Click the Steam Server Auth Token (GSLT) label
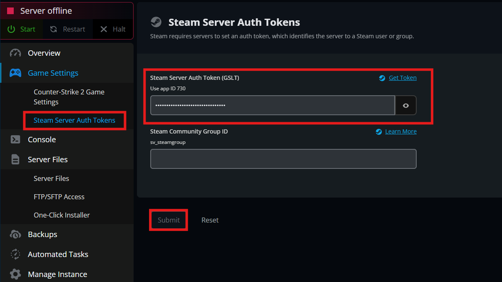The image size is (502, 282). pyautogui.click(x=195, y=78)
